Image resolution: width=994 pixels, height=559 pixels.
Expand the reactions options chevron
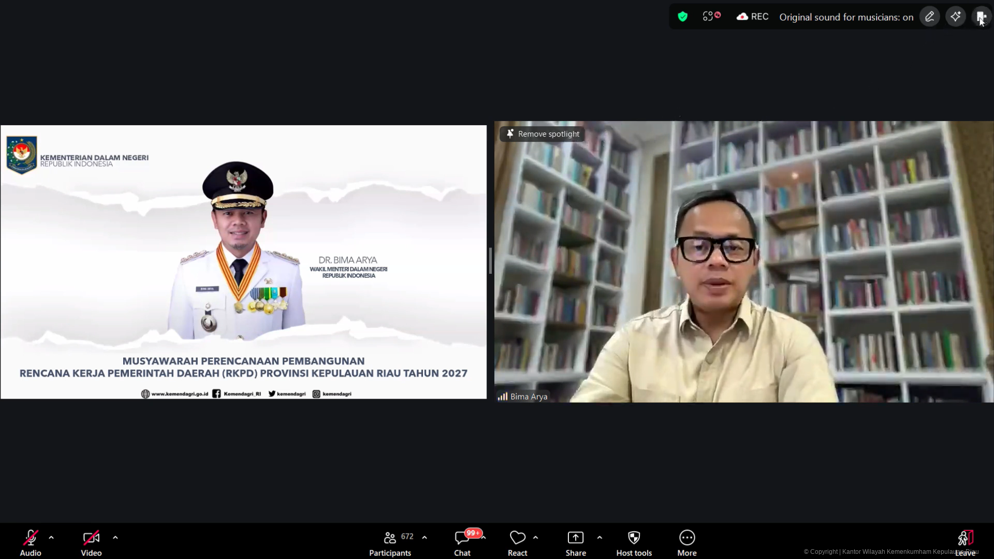[x=536, y=538]
